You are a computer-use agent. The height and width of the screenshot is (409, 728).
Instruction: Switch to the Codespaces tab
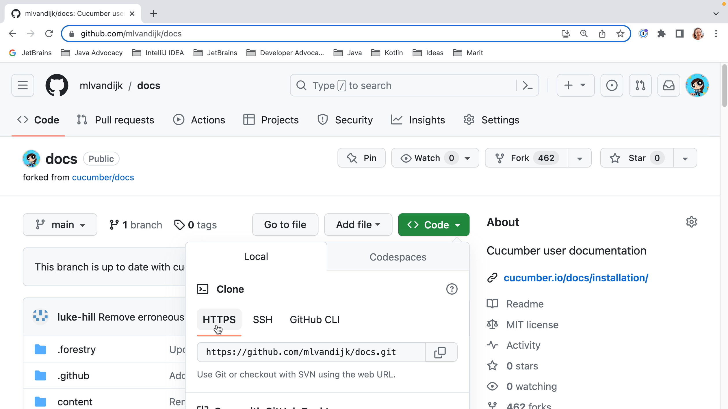pyautogui.click(x=398, y=257)
